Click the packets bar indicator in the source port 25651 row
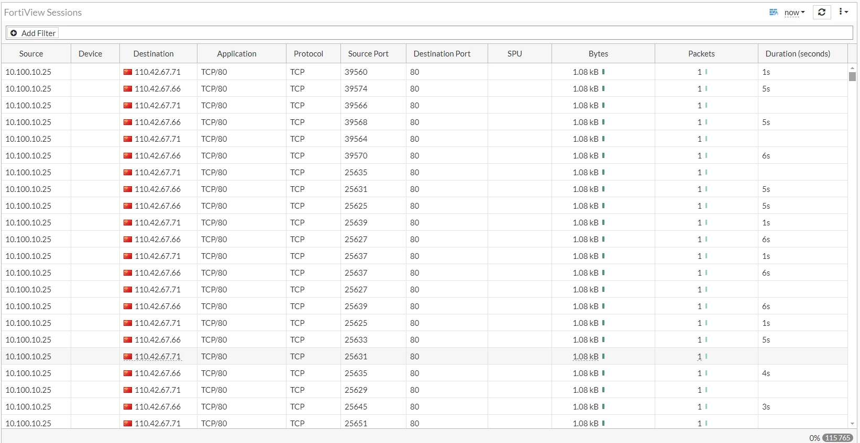The image size is (860, 443). [706, 423]
